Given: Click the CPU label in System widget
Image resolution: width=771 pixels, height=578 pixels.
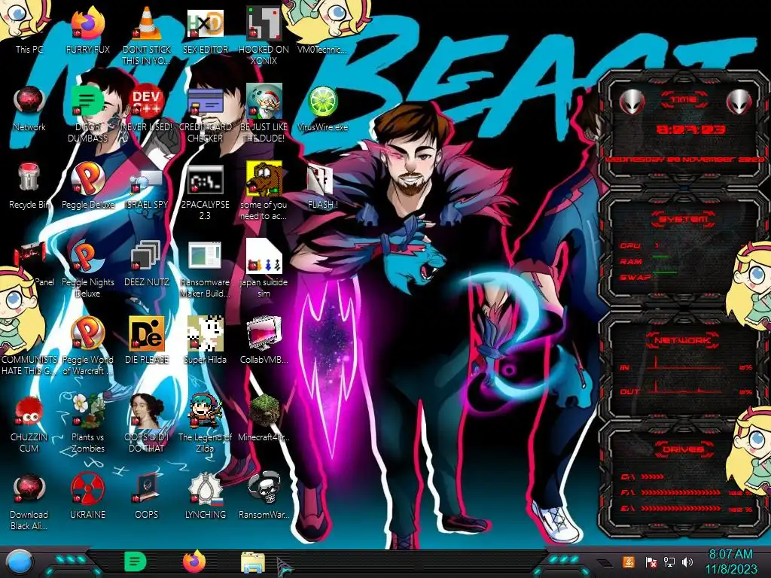Looking at the screenshot, I should pos(630,245).
